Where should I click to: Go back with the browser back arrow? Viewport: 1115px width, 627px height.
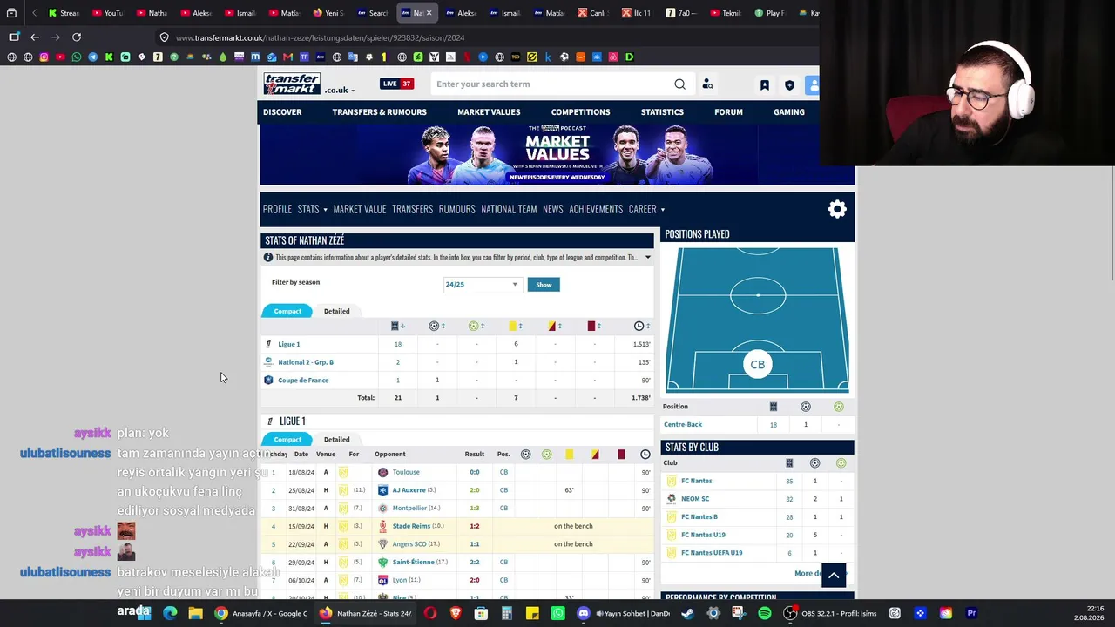pos(35,37)
